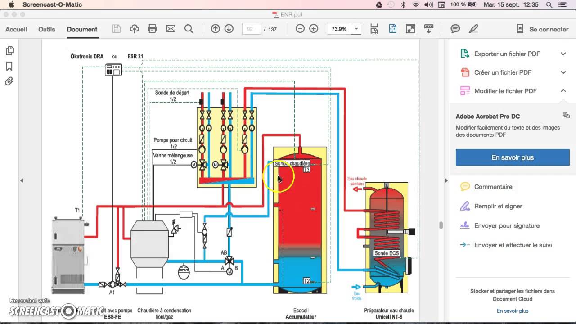Switch to the Outils tab
The width and height of the screenshot is (576, 324).
(47, 29)
